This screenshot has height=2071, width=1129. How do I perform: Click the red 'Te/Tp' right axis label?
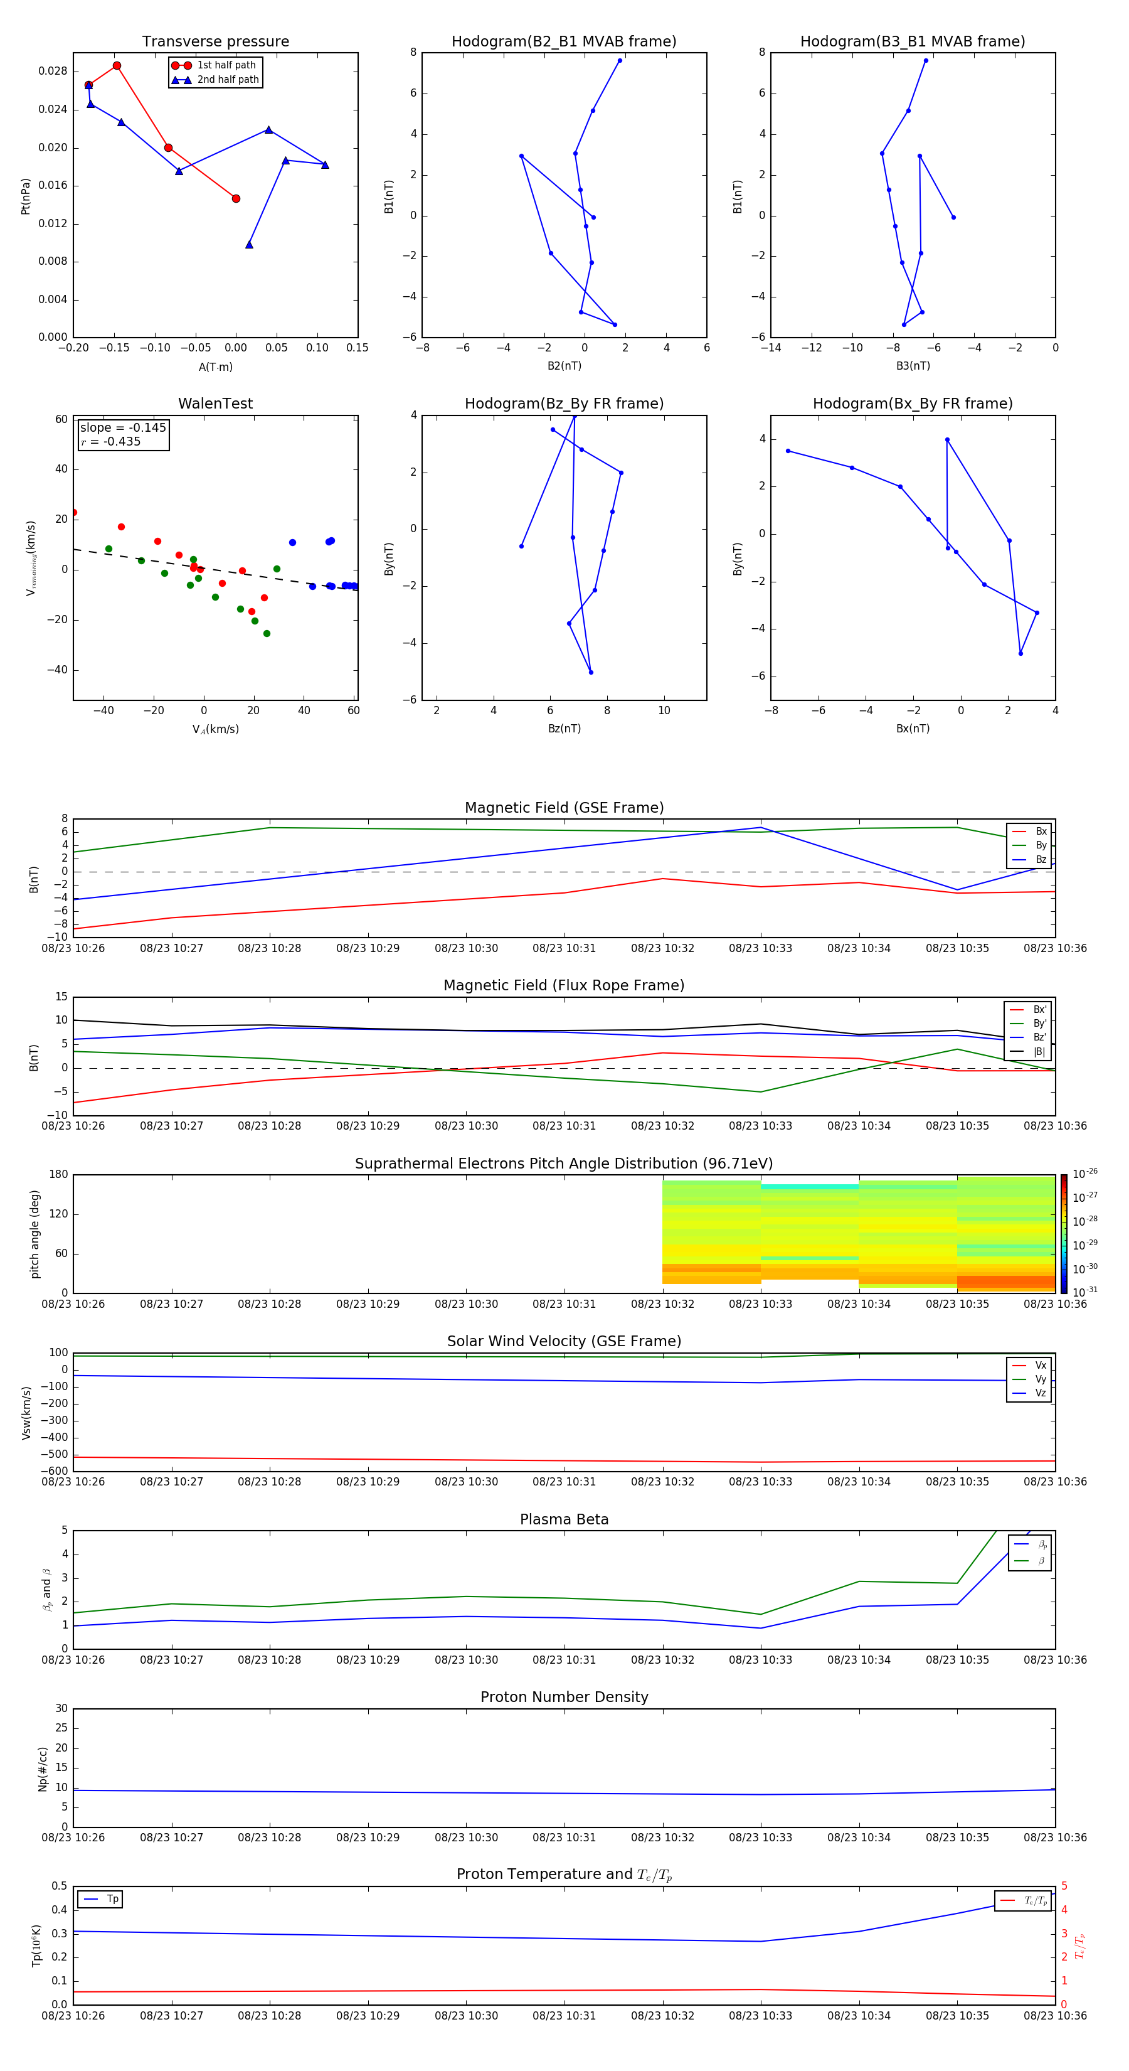click(x=1079, y=1945)
